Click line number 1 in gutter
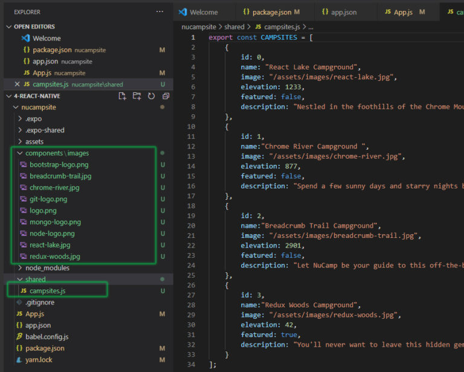The height and width of the screenshot is (372, 464). [193, 37]
